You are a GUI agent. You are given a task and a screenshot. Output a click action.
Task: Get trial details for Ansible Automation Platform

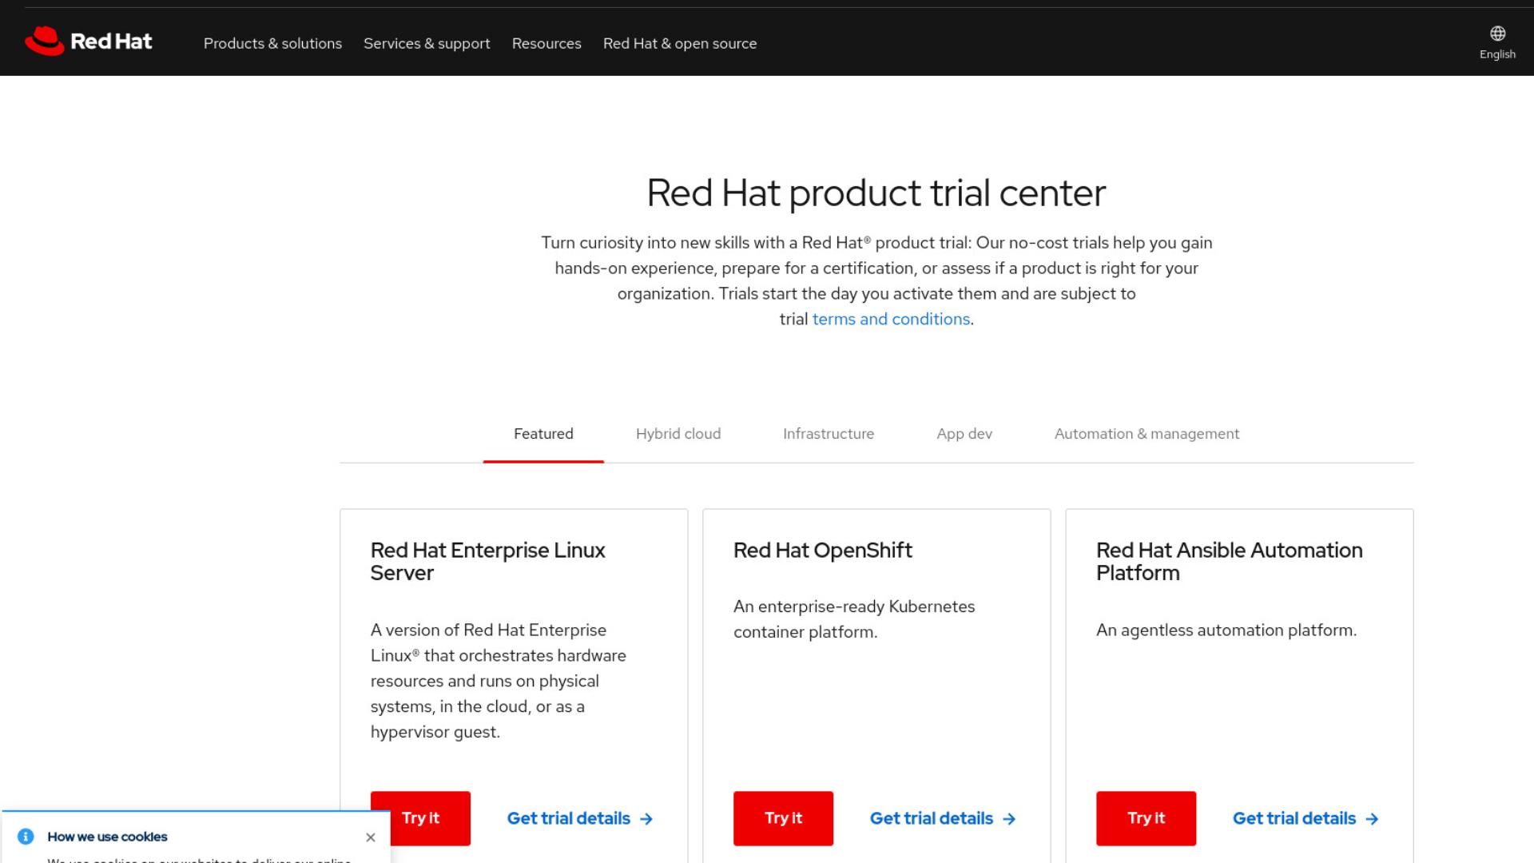pyautogui.click(x=1305, y=818)
